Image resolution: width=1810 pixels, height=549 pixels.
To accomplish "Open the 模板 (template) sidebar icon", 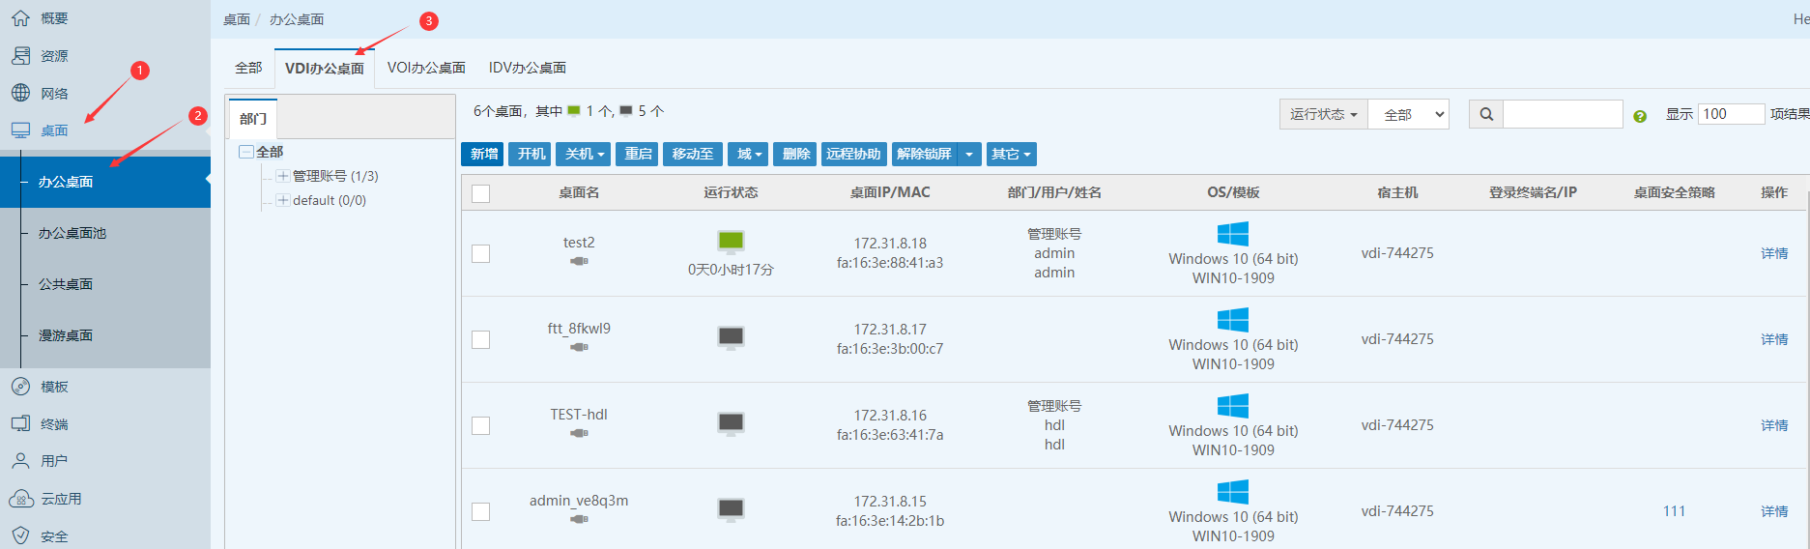I will (20, 387).
